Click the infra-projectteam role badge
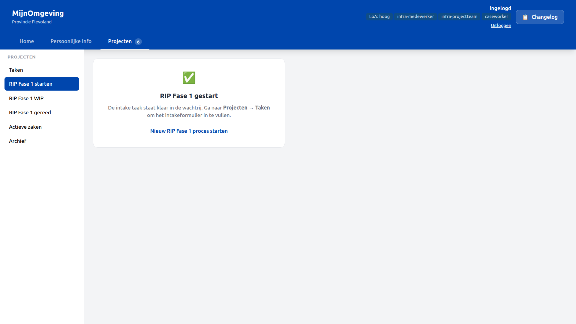 [459, 16]
